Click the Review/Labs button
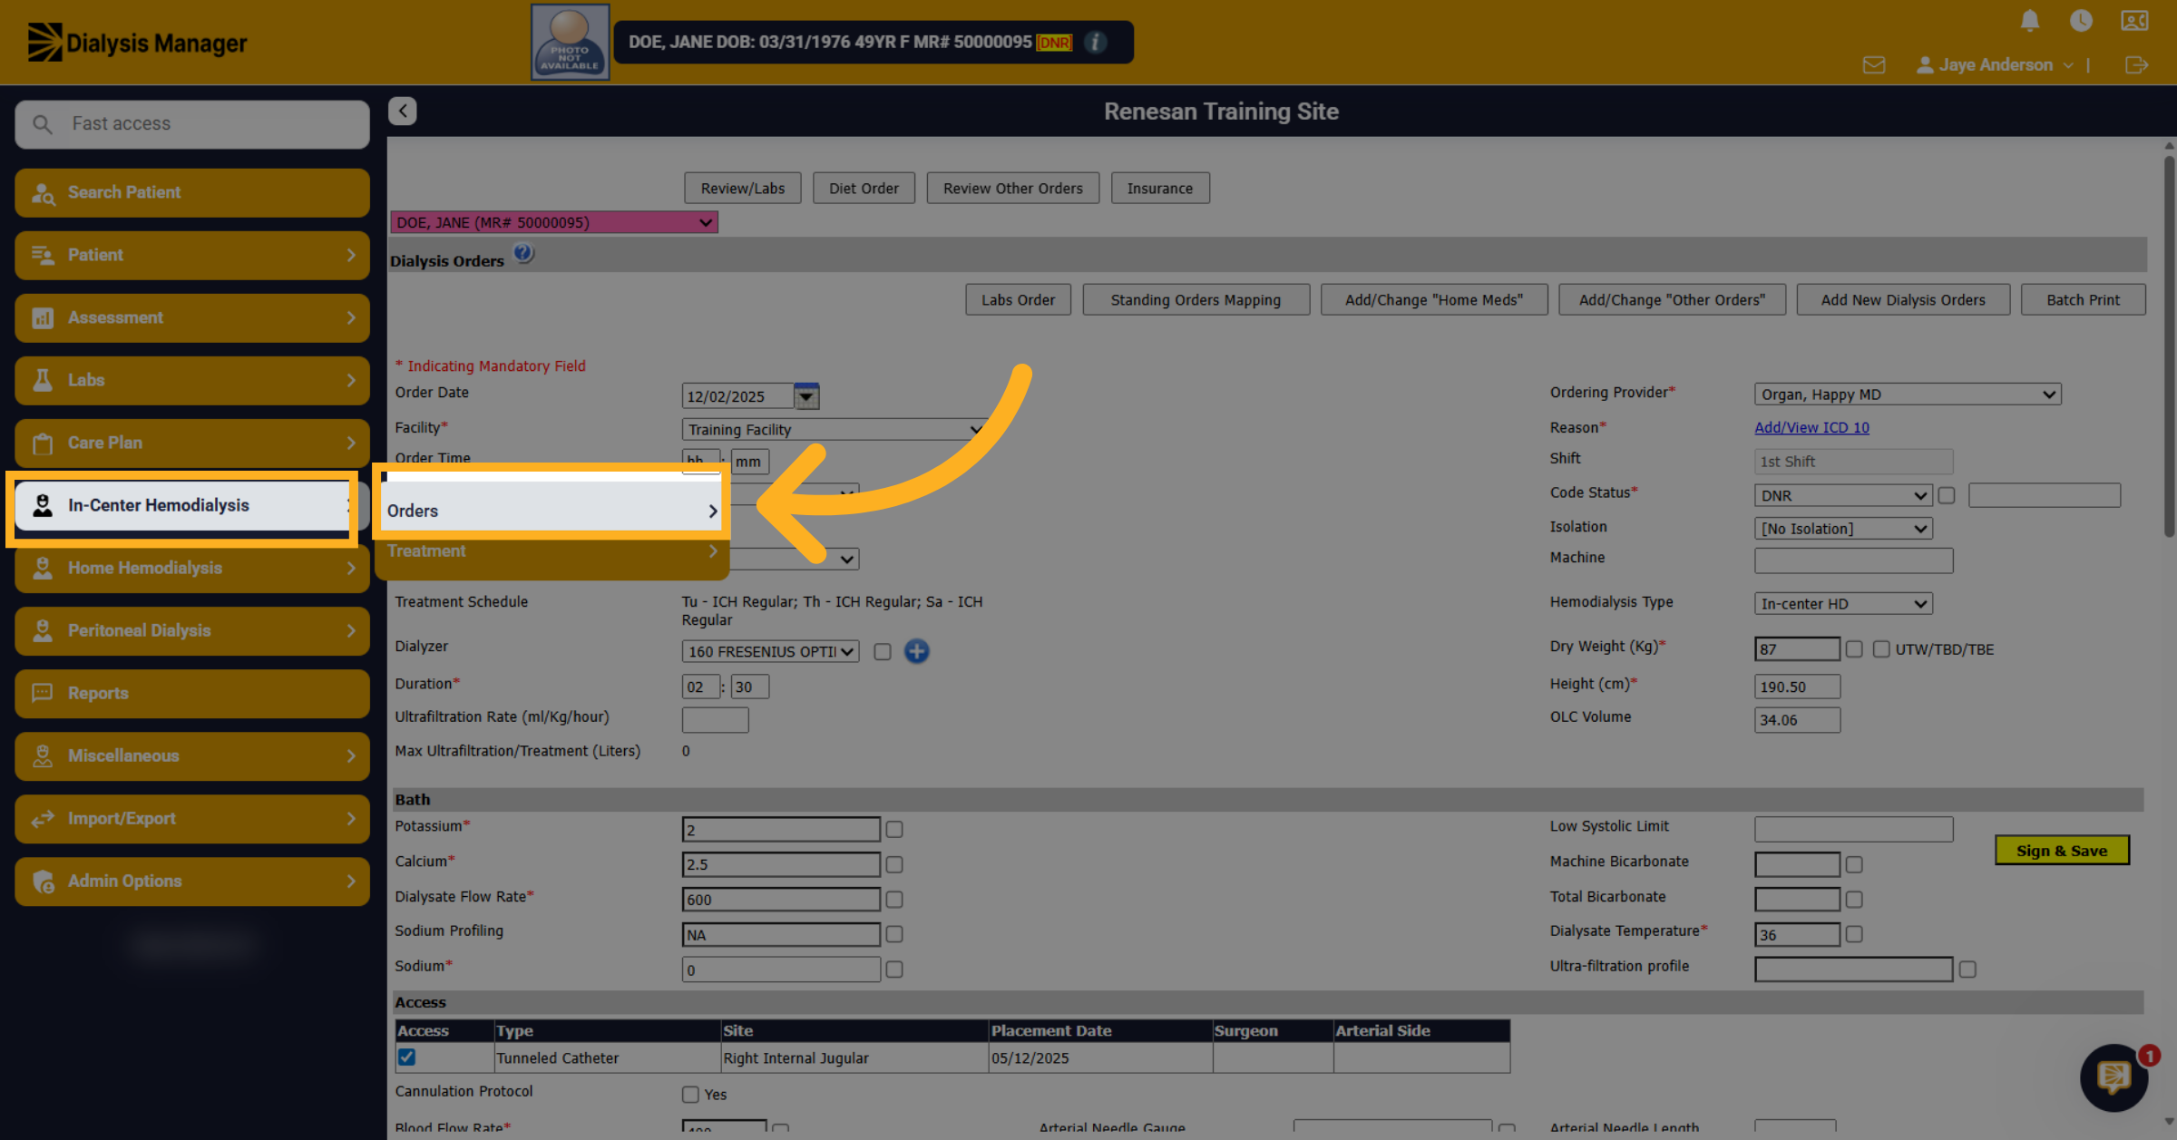2177x1140 pixels. point(743,189)
